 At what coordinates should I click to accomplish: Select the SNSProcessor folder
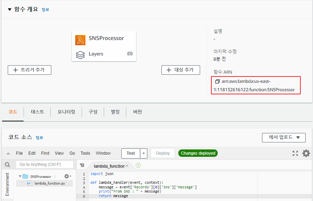click(x=41, y=176)
